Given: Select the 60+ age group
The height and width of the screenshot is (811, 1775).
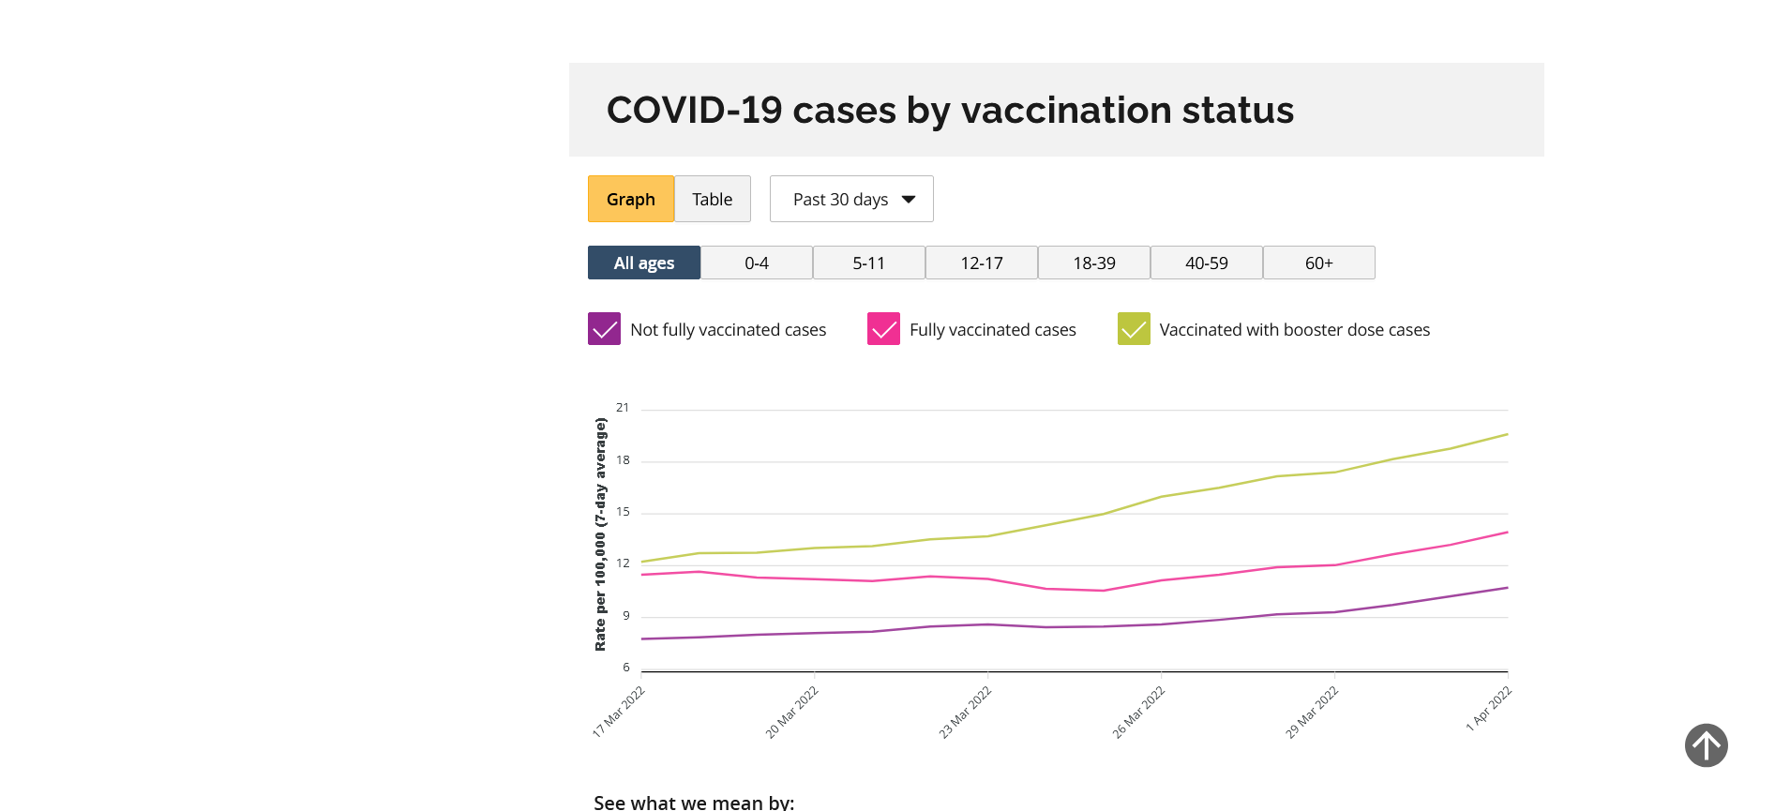Looking at the screenshot, I should click(1318, 263).
